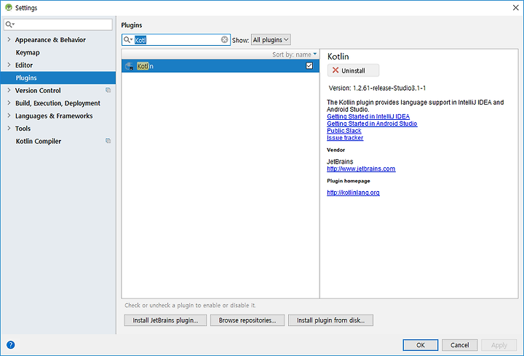Click the Kotlin heading in details pane
This screenshot has width=524, height=356.
tap(338, 57)
